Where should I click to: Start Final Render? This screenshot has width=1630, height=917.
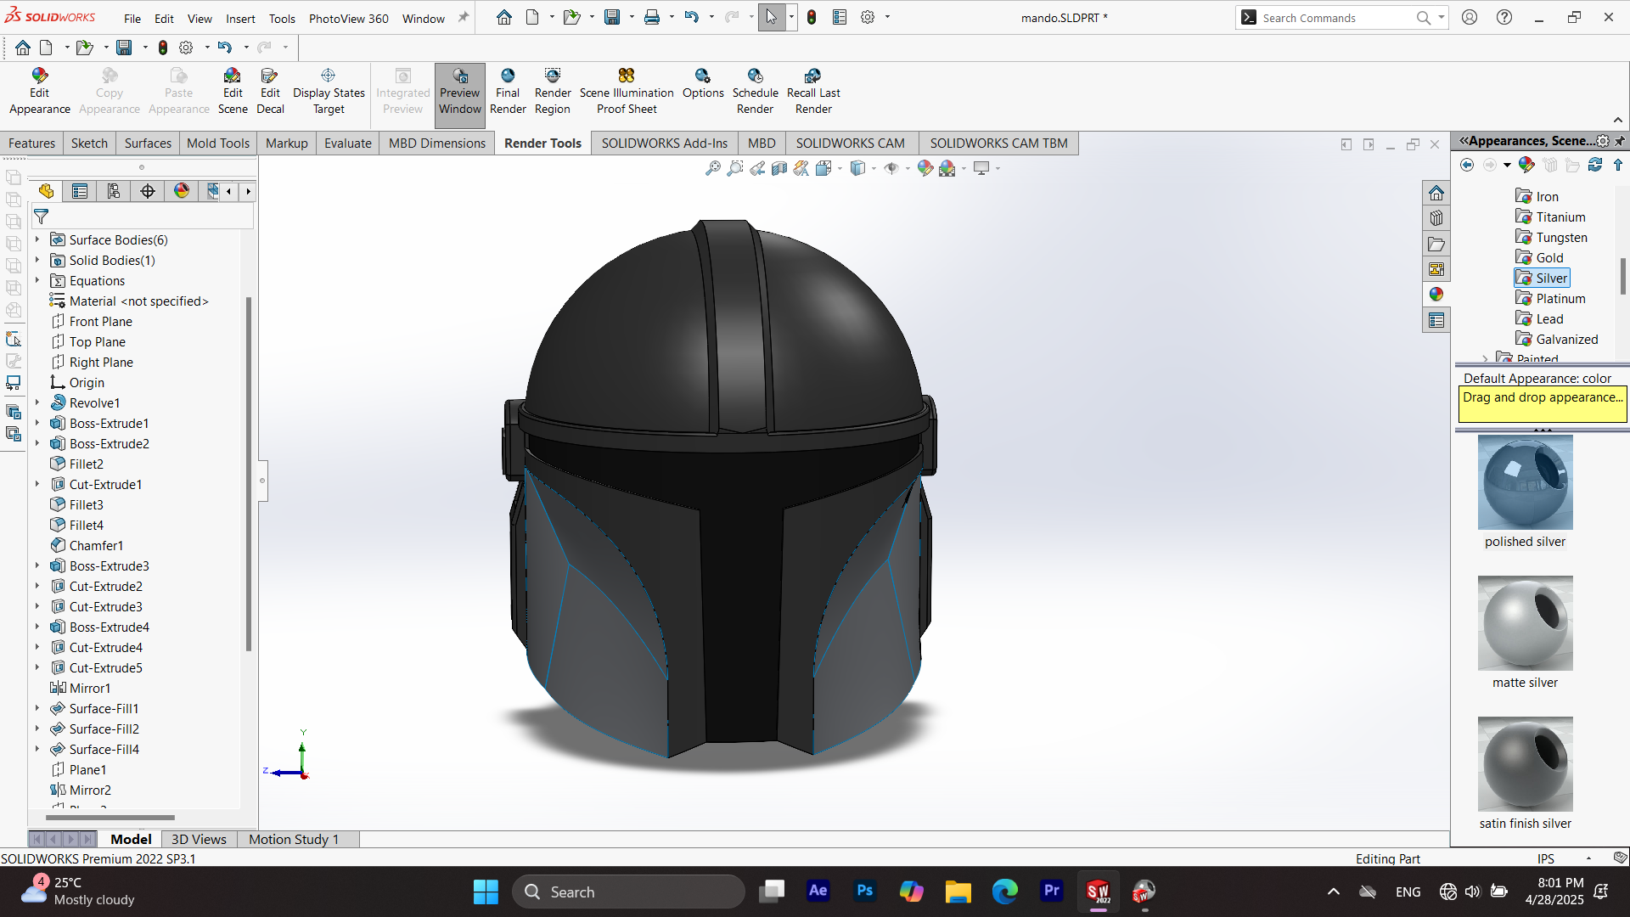[508, 92]
